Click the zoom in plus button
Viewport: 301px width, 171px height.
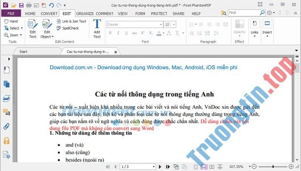(x=291, y=167)
